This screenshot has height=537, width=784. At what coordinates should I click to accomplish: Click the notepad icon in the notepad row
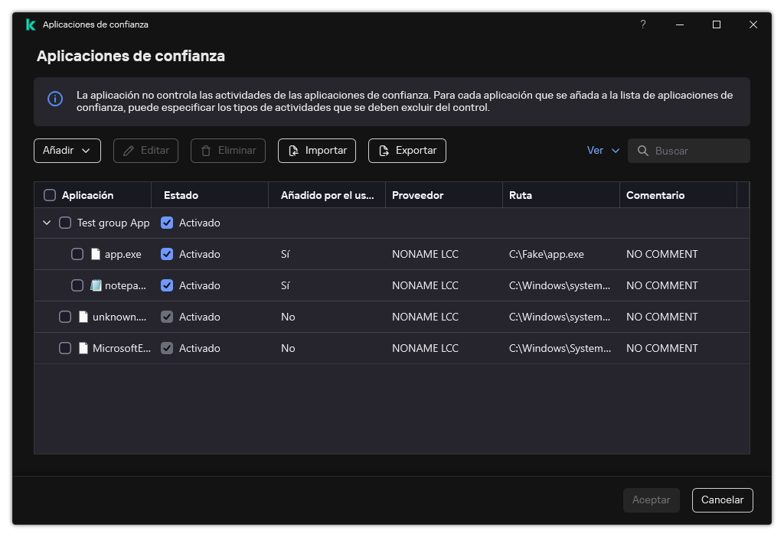coord(95,285)
